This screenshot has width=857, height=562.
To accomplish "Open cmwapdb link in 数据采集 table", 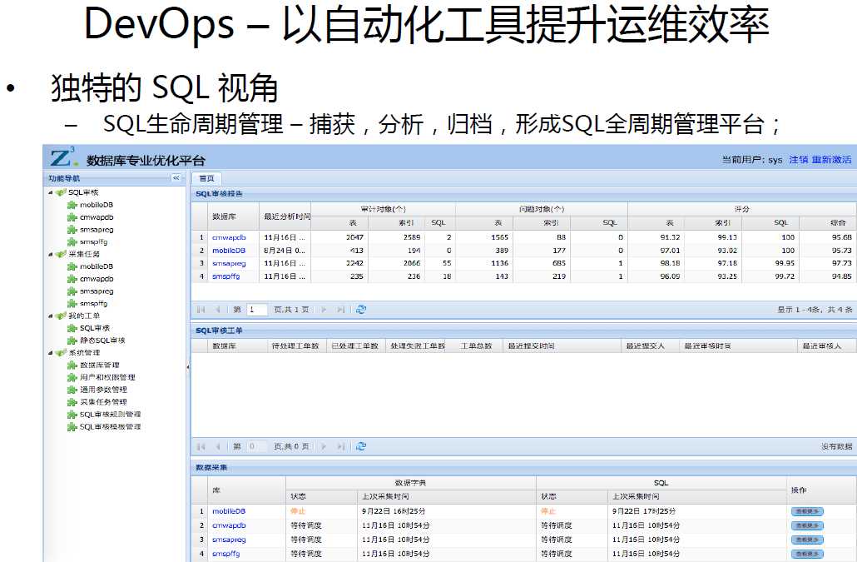I will [x=229, y=525].
